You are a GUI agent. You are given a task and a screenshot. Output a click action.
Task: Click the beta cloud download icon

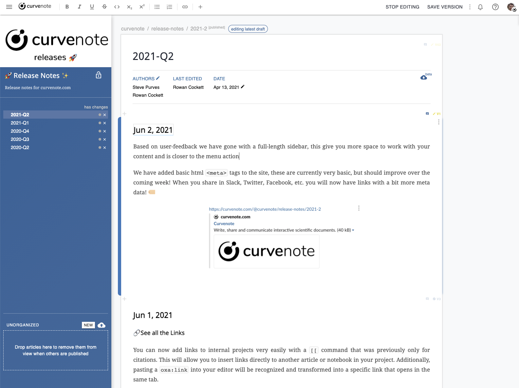pyautogui.click(x=424, y=77)
